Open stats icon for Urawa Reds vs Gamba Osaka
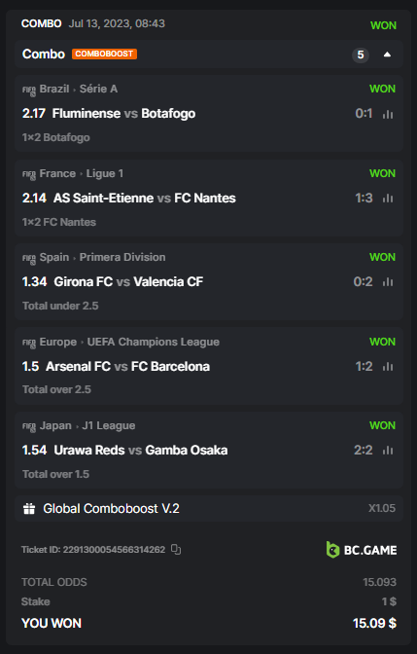 click(388, 451)
